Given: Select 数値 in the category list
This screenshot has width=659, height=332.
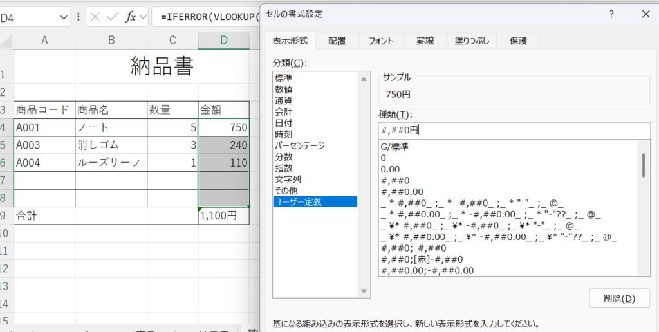Looking at the screenshot, I should [315, 89].
